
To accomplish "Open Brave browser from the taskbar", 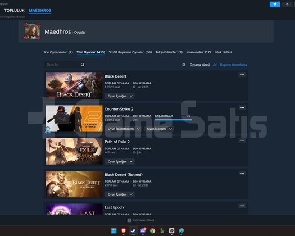I will (124, 231).
